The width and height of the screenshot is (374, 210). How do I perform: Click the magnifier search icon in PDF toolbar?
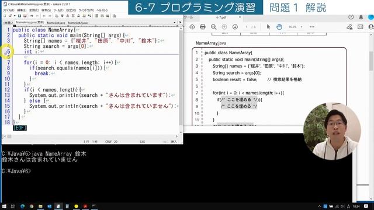(x=214, y=27)
